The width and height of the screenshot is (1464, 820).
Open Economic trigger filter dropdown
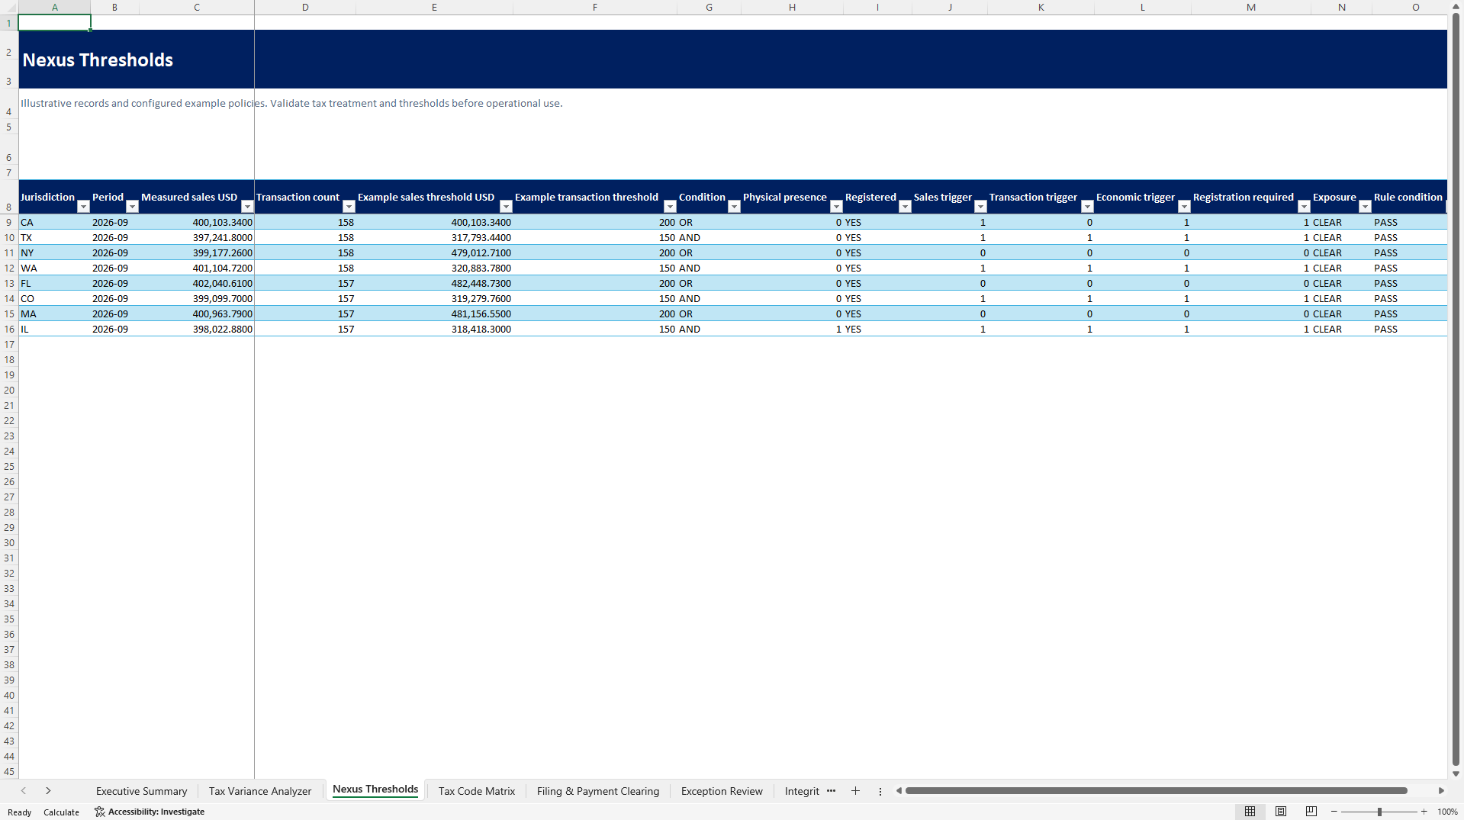point(1184,207)
